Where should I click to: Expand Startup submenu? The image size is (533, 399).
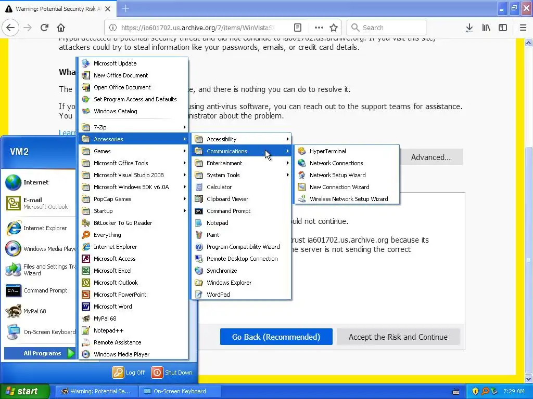(133, 211)
